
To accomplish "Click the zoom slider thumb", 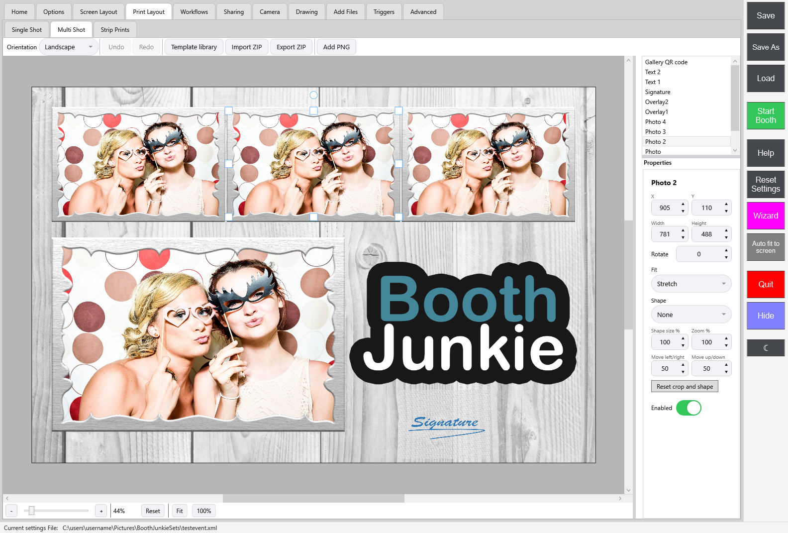I will [31, 511].
